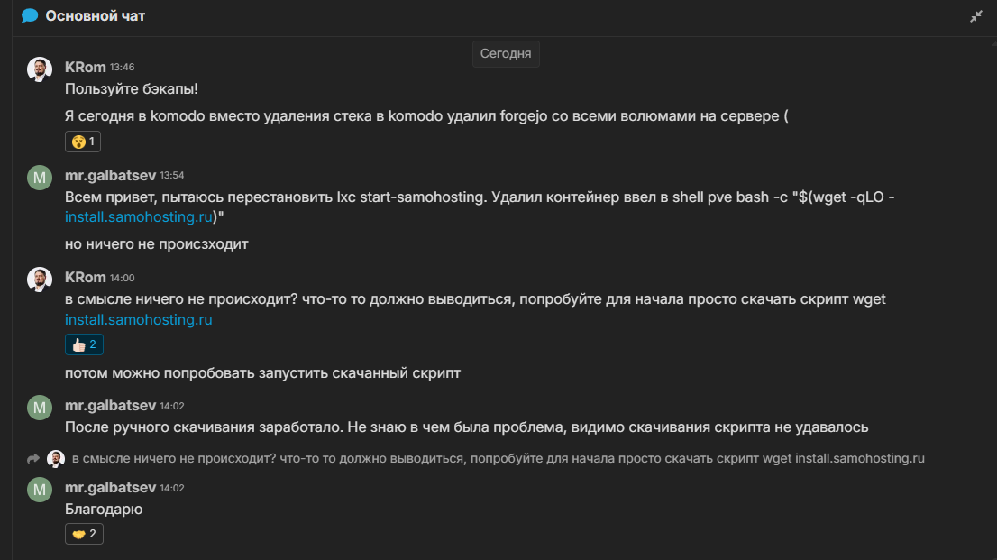This screenshot has height=560, width=997.
Task: Click the Сегодня date separator
Action: [506, 54]
